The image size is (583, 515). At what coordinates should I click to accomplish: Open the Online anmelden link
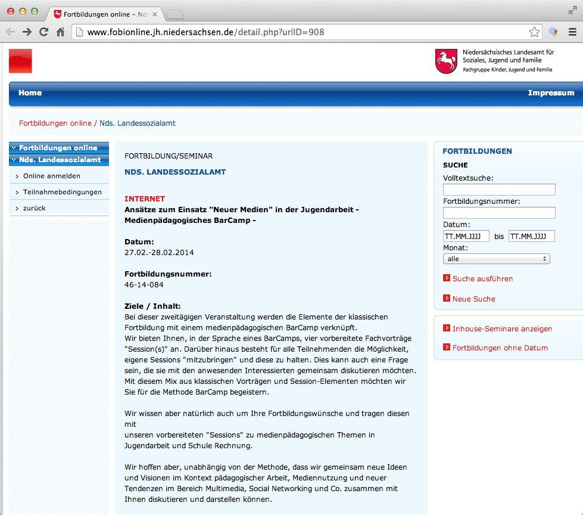tap(51, 176)
